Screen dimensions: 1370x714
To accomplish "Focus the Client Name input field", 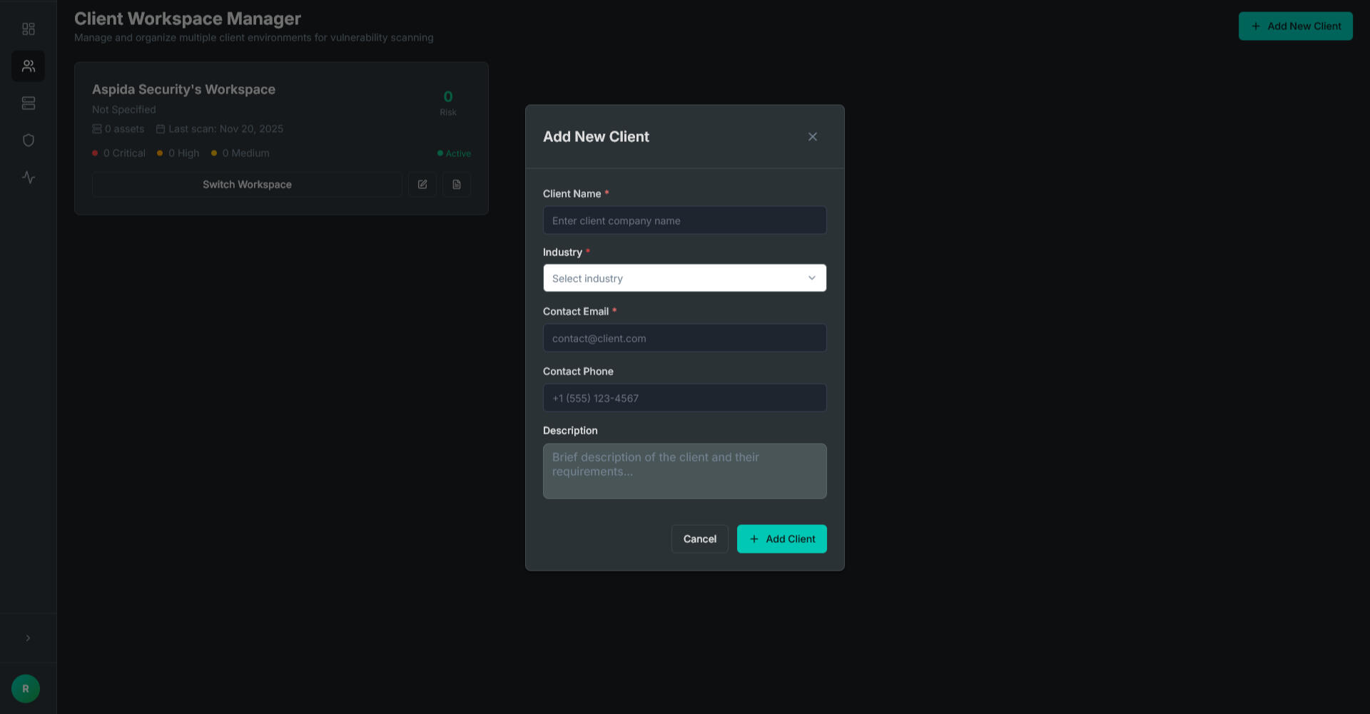I will pyautogui.click(x=684, y=221).
